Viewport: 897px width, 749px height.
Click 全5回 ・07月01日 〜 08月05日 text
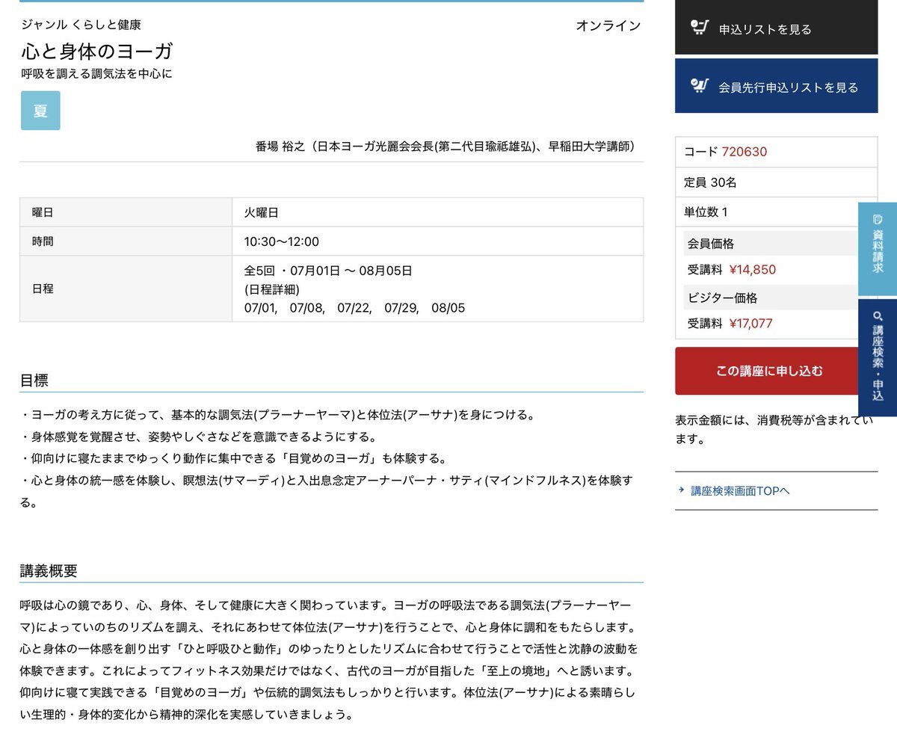328,271
